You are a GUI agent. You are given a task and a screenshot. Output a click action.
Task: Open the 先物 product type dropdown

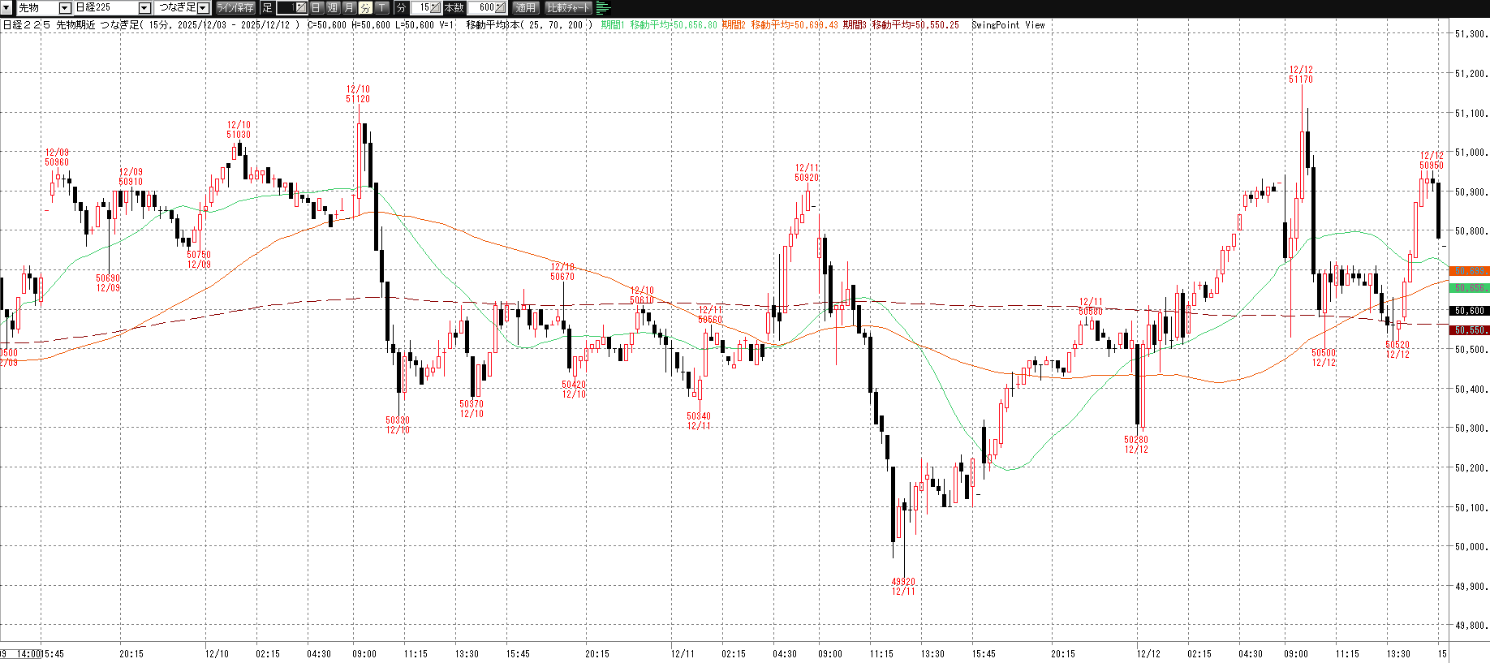pos(65,8)
